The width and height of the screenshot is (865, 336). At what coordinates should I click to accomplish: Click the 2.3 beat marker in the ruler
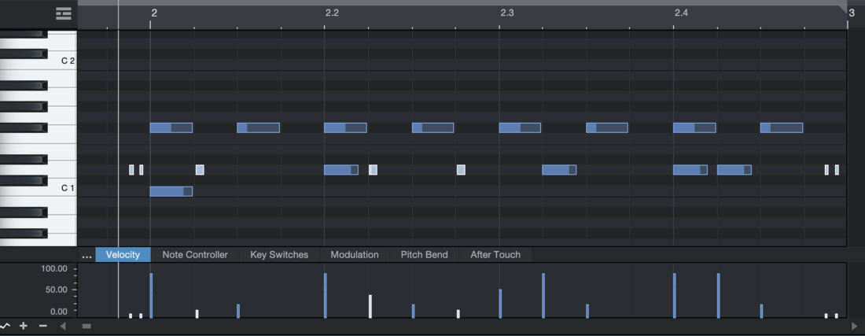point(507,13)
